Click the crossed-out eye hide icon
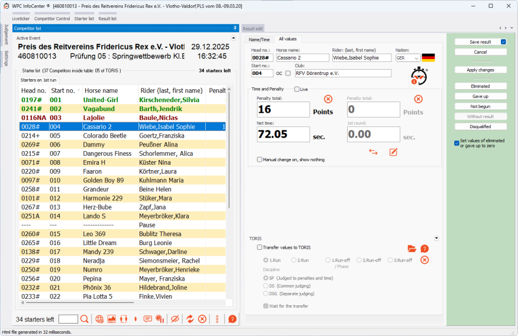518x336 pixels. pyautogui.click(x=174, y=319)
